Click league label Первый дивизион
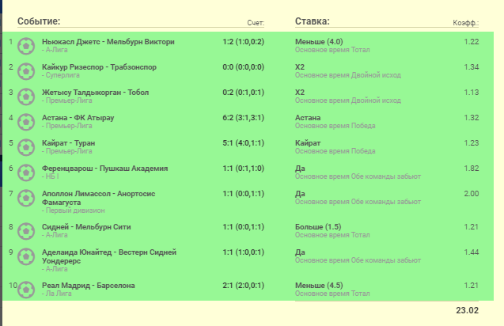Screen dimensions: 504x326 coord(74,210)
